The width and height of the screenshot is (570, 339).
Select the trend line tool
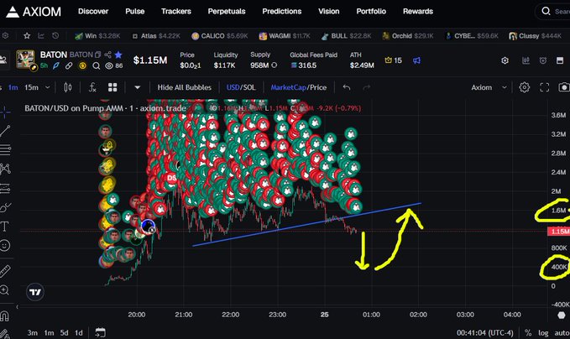[x=5, y=131]
